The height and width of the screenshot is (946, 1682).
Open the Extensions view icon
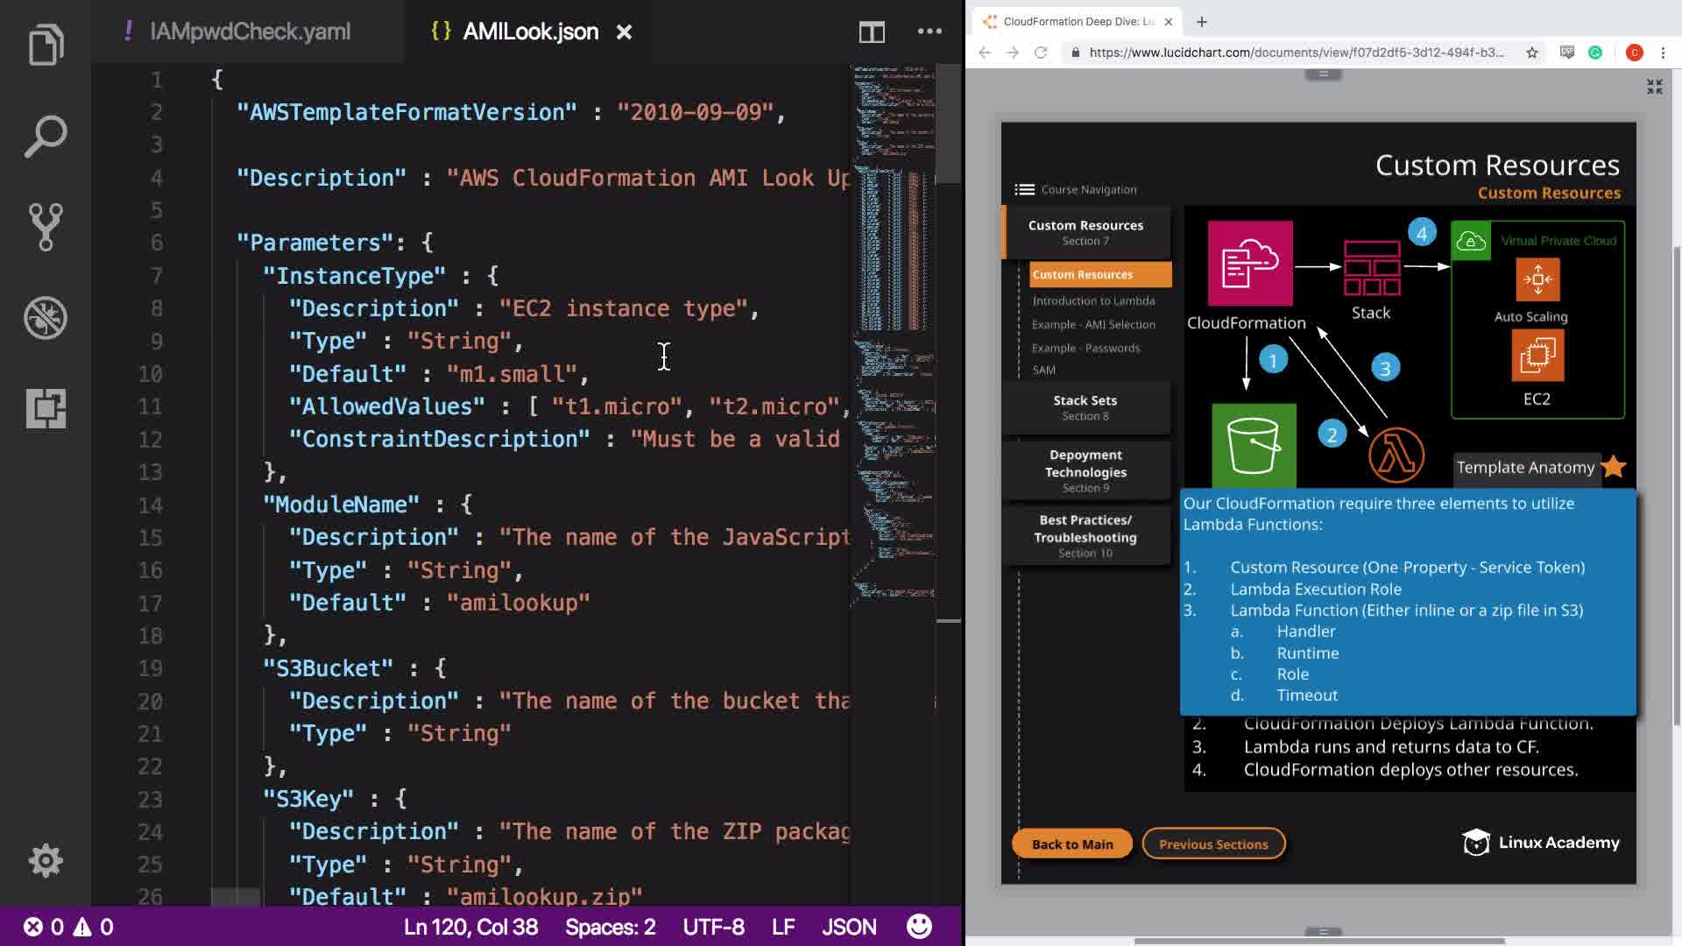[46, 408]
